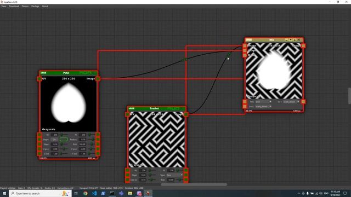Open the Mix Scl 2 scale_down dropdown

263,107
